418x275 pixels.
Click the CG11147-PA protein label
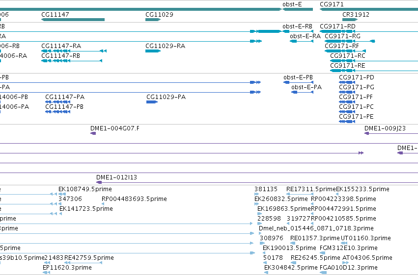click(65, 97)
